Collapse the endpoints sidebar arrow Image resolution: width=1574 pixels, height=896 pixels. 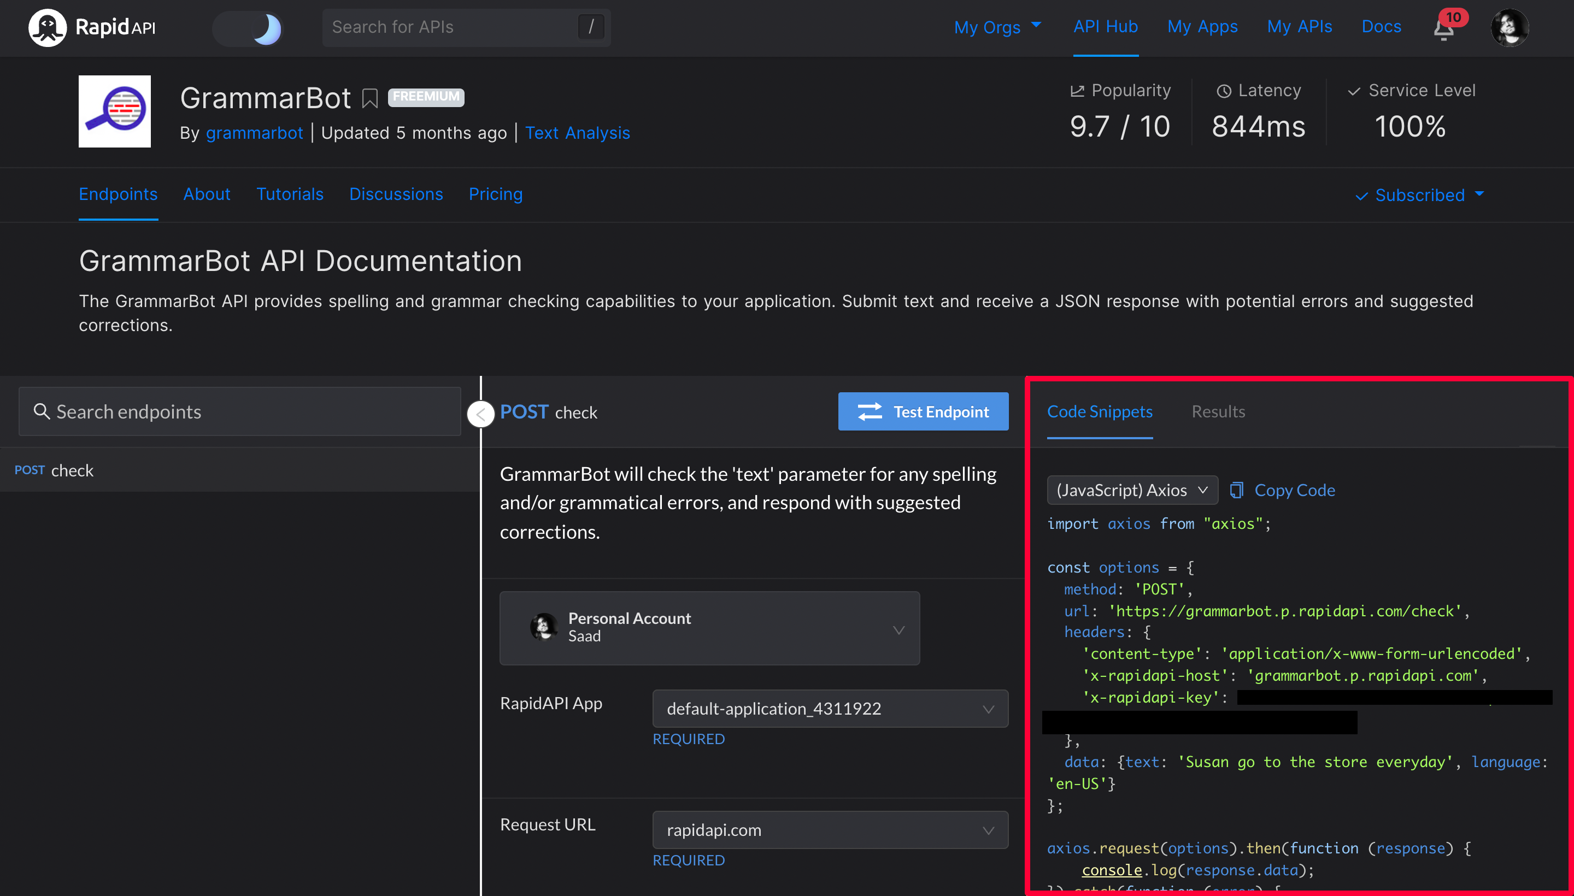click(x=481, y=414)
